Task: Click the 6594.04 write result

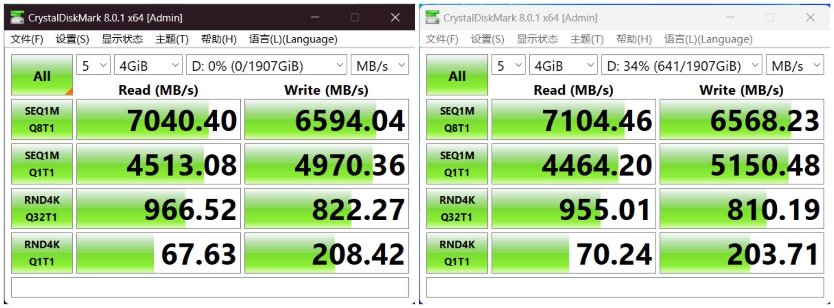Action: click(x=327, y=120)
